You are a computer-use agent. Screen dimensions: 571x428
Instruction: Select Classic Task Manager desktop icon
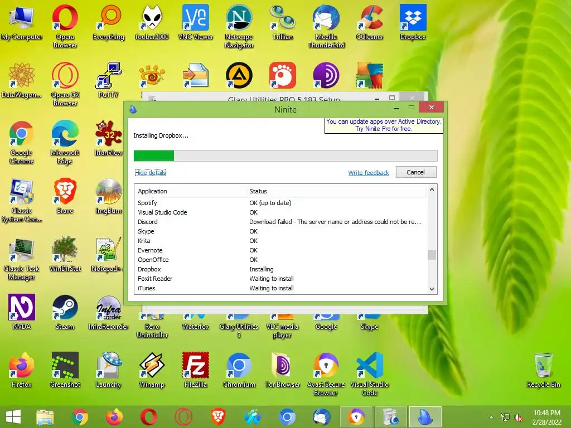[22, 258]
